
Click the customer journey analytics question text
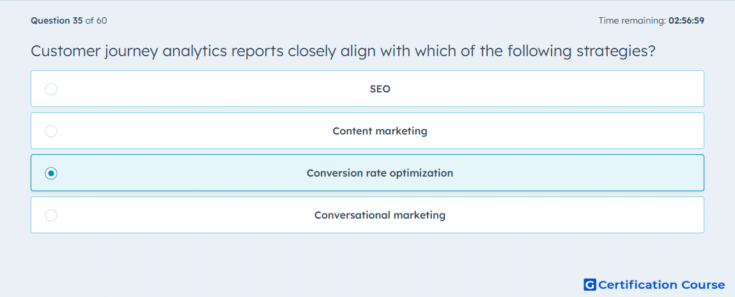[343, 52]
